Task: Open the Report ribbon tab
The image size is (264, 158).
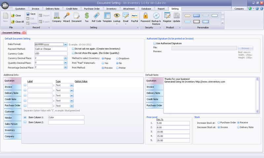Action: pos(161,9)
